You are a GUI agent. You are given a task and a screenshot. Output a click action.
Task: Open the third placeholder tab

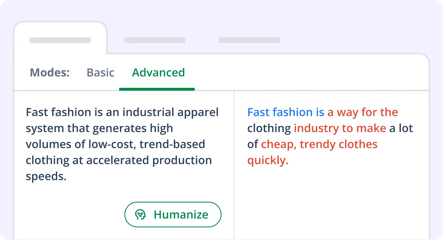point(249,40)
